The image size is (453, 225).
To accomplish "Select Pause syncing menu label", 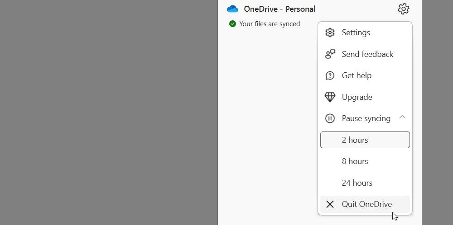I will point(366,118).
